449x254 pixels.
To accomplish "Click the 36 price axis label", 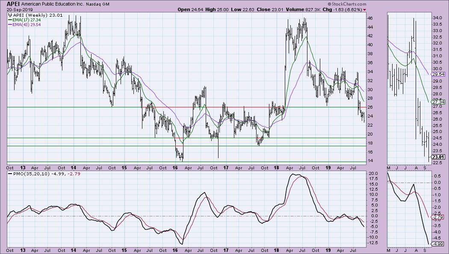I will [370, 63].
